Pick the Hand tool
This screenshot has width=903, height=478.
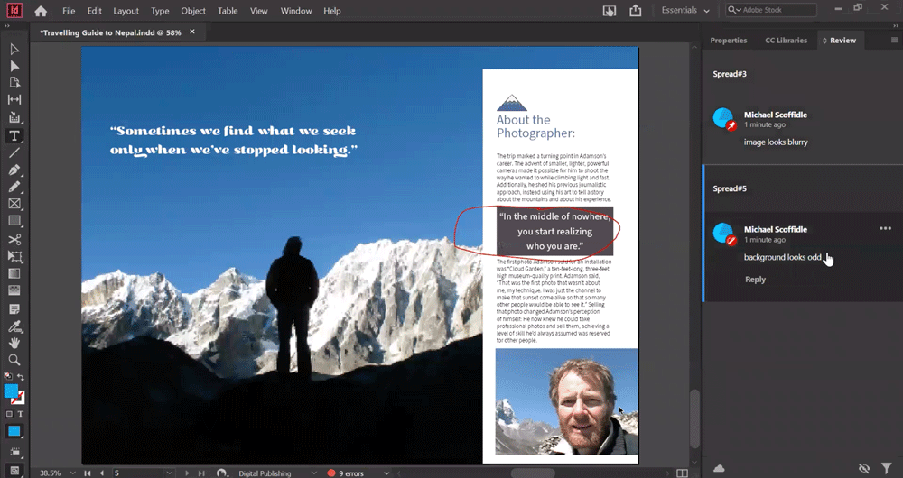click(x=14, y=343)
